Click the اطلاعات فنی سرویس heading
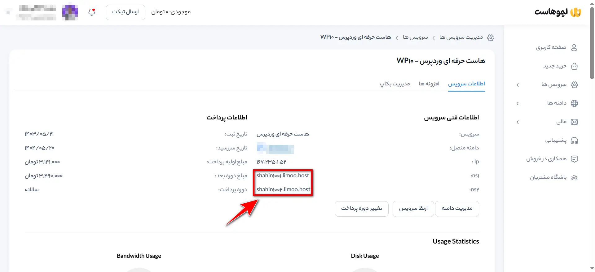Screen dimensions: 595x272 pos(452,118)
